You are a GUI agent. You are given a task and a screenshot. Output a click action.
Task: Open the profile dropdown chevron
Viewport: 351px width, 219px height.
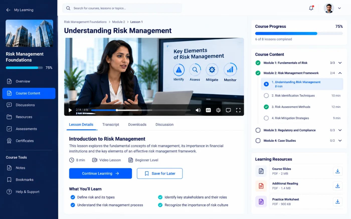pos(339,8)
